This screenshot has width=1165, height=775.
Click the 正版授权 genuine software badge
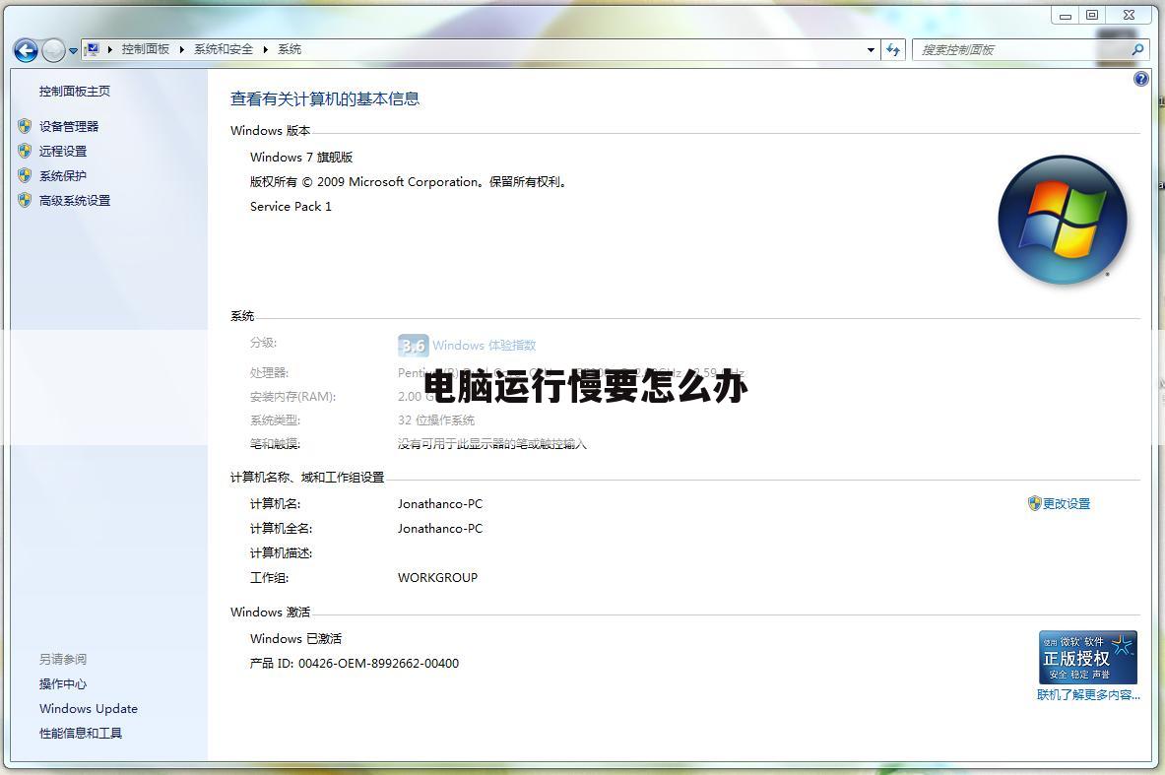(x=1088, y=658)
